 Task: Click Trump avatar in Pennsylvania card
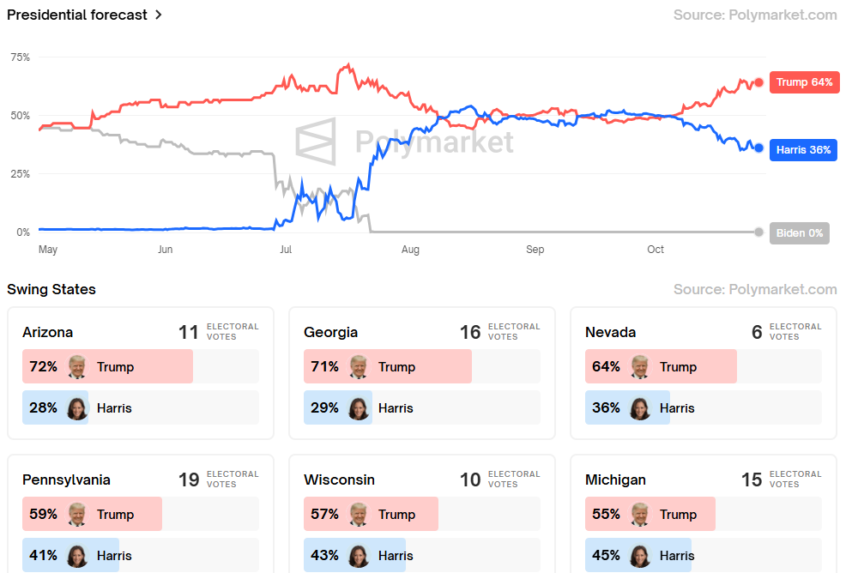click(x=77, y=514)
